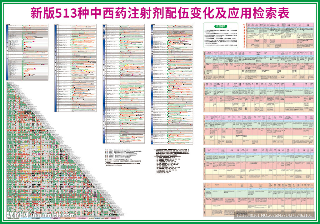The width and height of the screenshot is (320, 224).
Task: Click the red vertical title beside the top-right table
Action: (x=244, y=35)
